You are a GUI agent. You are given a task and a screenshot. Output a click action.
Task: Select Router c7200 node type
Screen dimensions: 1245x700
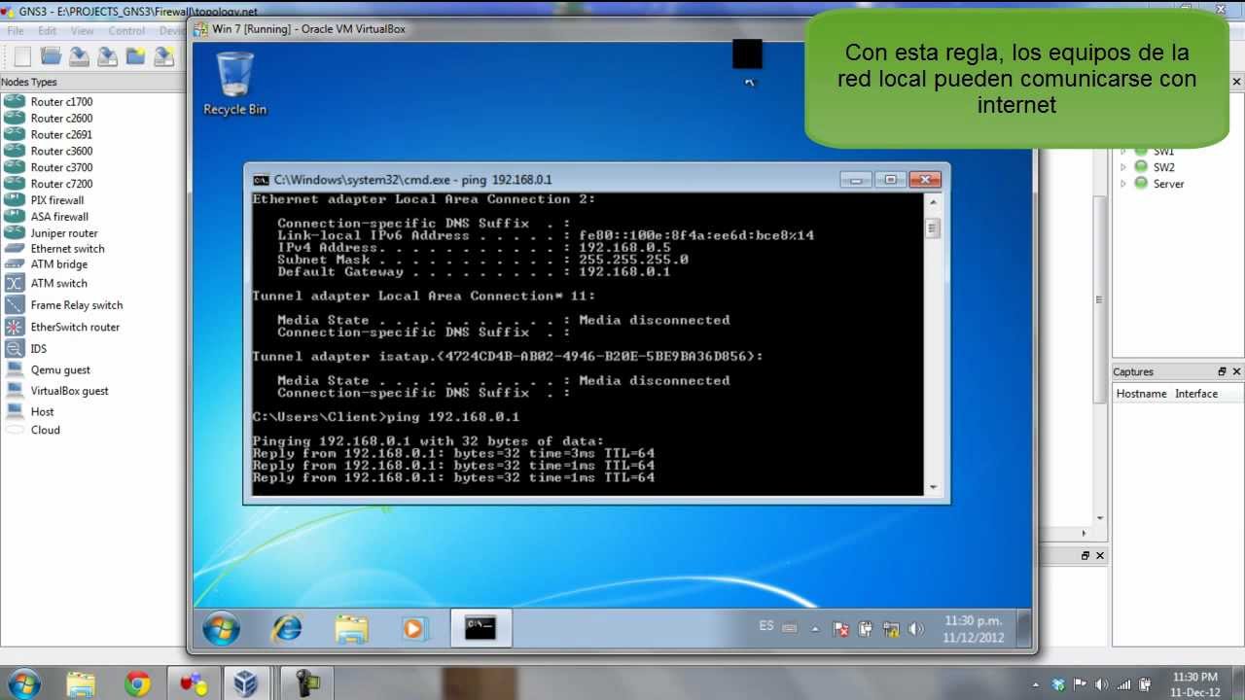(x=61, y=184)
